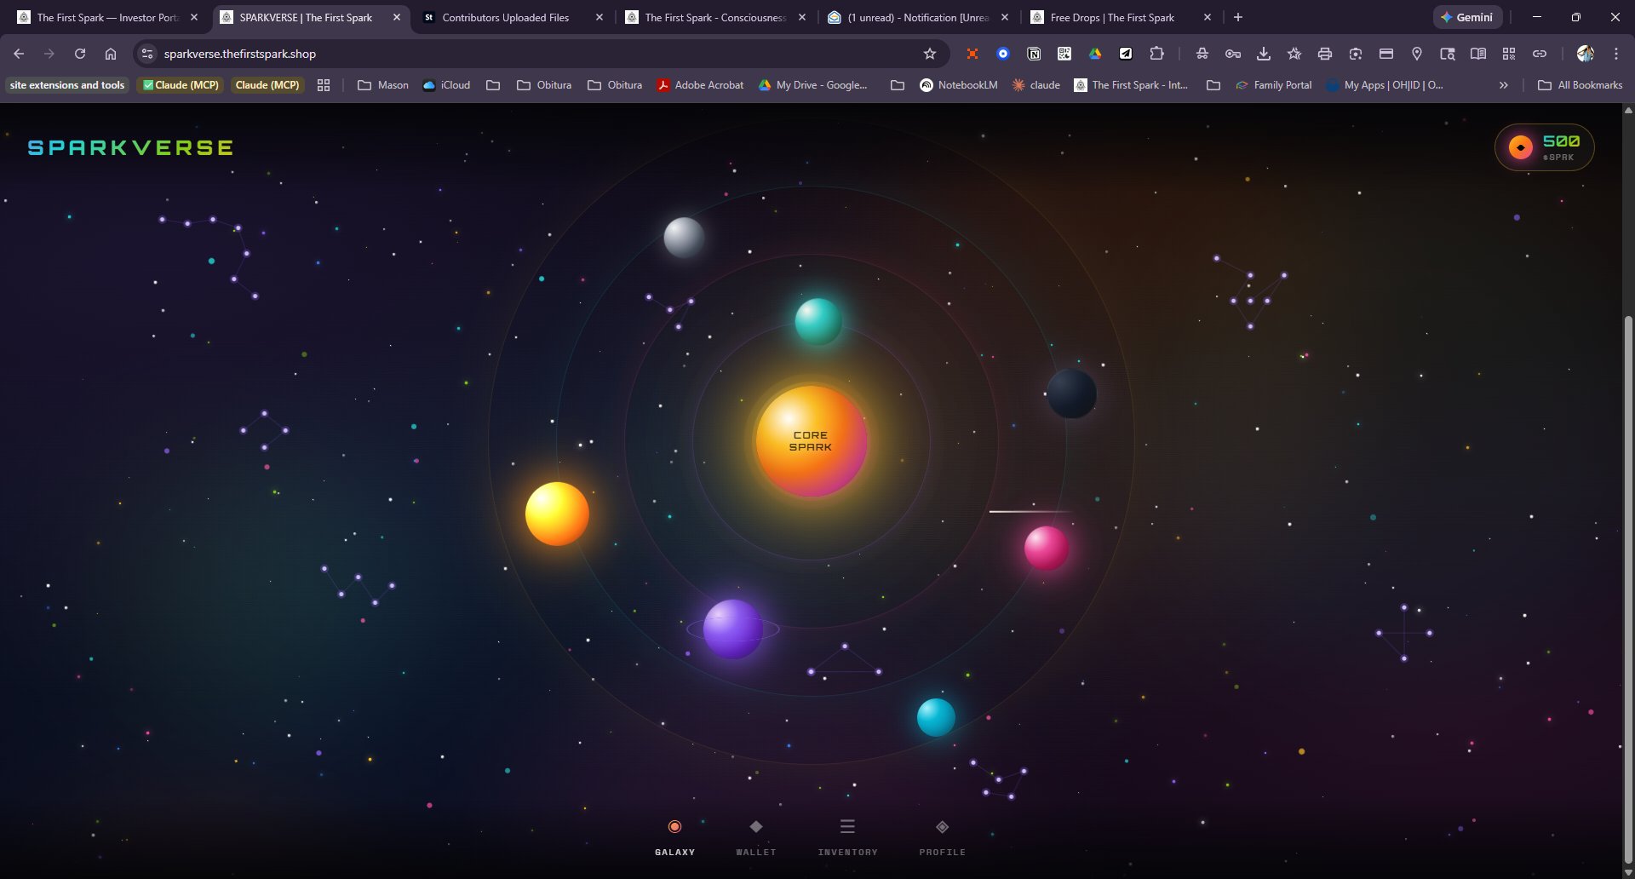Select the teal planet near Core Spark
This screenshot has height=879, width=1635.
tap(818, 320)
